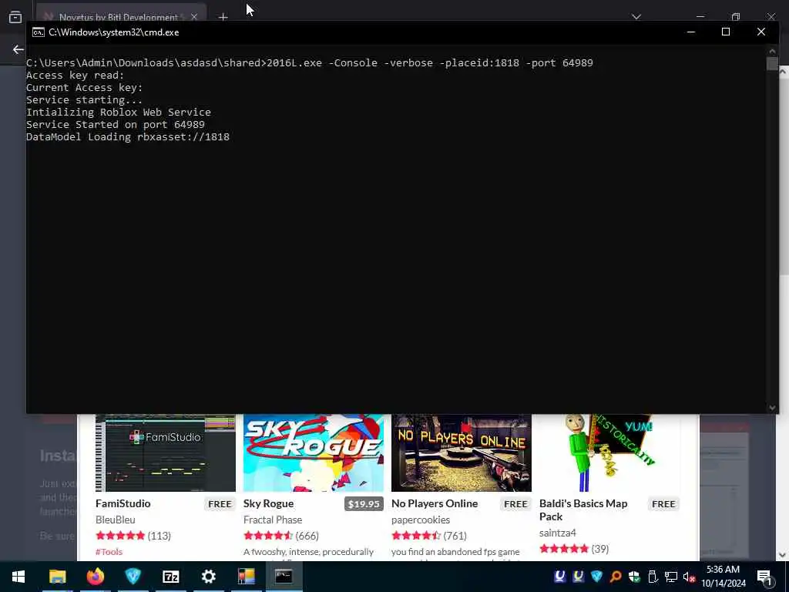Open the colorful tiles app on taskbar
Image resolution: width=789 pixels, height=592 pixels.
(246, 577)
